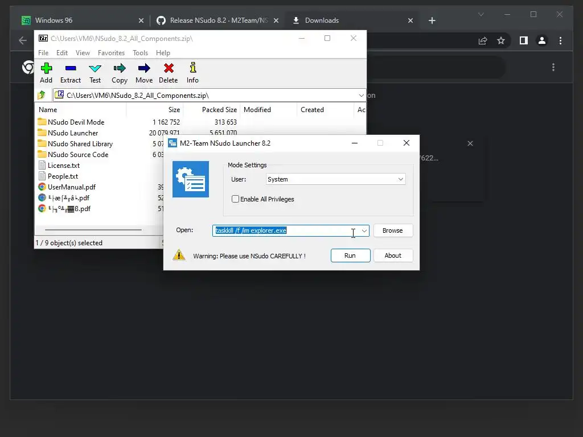Viewport: 583px width, 437px height.
Task: Click the Extract toolbar icon in 7-Zip
Action: point(70,68)
